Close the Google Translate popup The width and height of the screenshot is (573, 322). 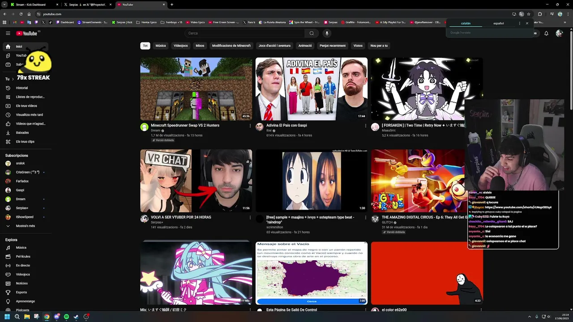527,23
